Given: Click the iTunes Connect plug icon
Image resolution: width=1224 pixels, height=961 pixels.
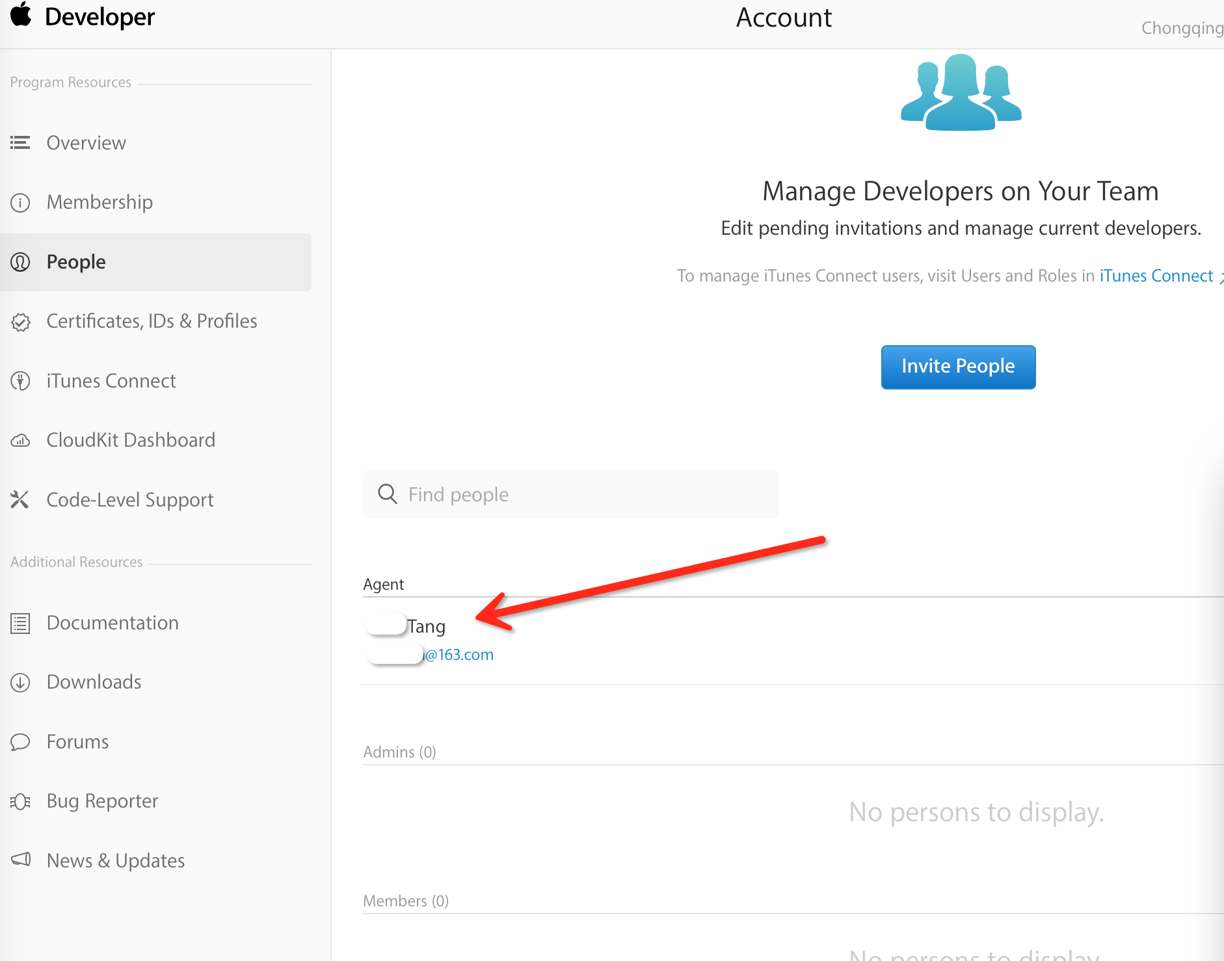Looking at the screenshot, I should [x=20, y=381].
